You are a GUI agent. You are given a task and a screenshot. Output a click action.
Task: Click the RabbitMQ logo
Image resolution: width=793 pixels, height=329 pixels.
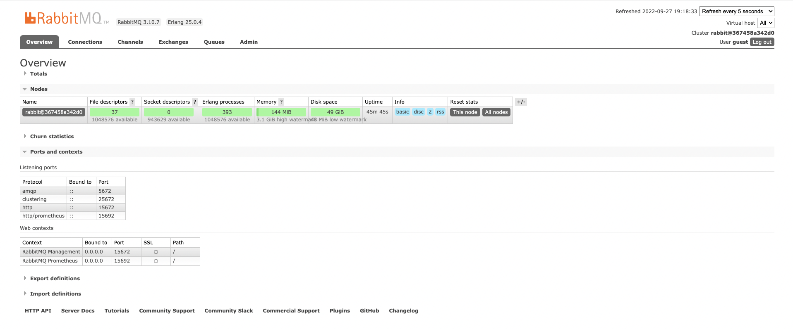click(67, 18)
